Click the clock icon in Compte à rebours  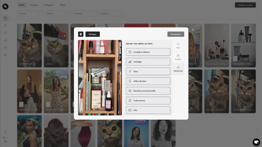coord(130,52)
